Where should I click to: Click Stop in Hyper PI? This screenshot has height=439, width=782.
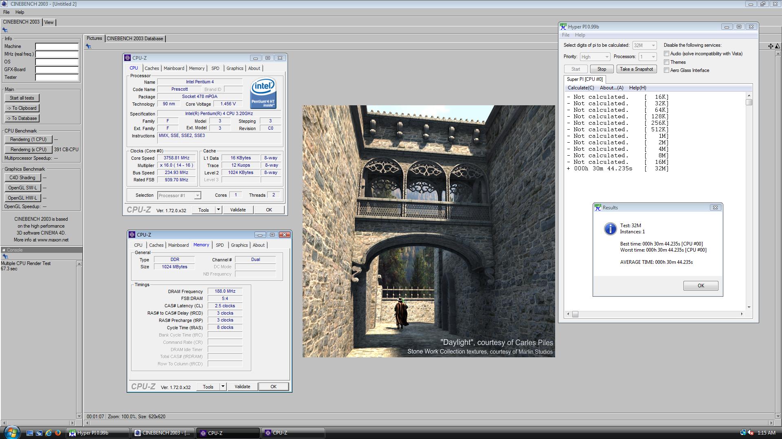pyautogui.click(x=602, y=69)
